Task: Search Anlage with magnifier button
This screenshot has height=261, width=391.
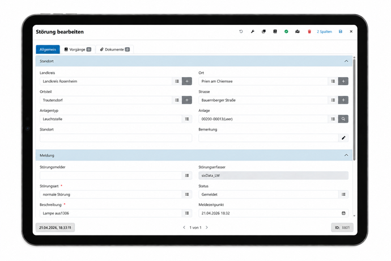Action: [343, 119]
